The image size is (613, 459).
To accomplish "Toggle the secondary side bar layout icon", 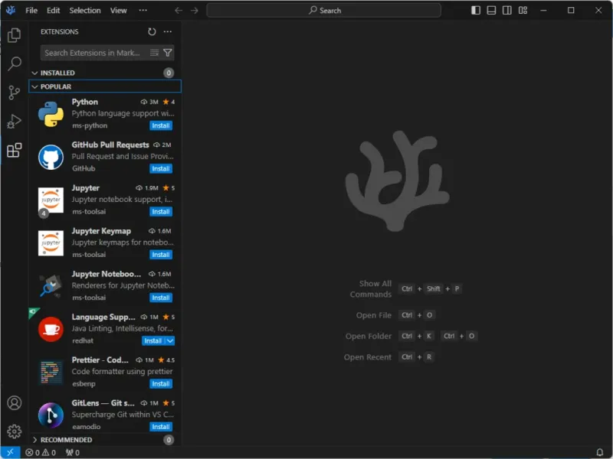I will click(x=507, y=11).
